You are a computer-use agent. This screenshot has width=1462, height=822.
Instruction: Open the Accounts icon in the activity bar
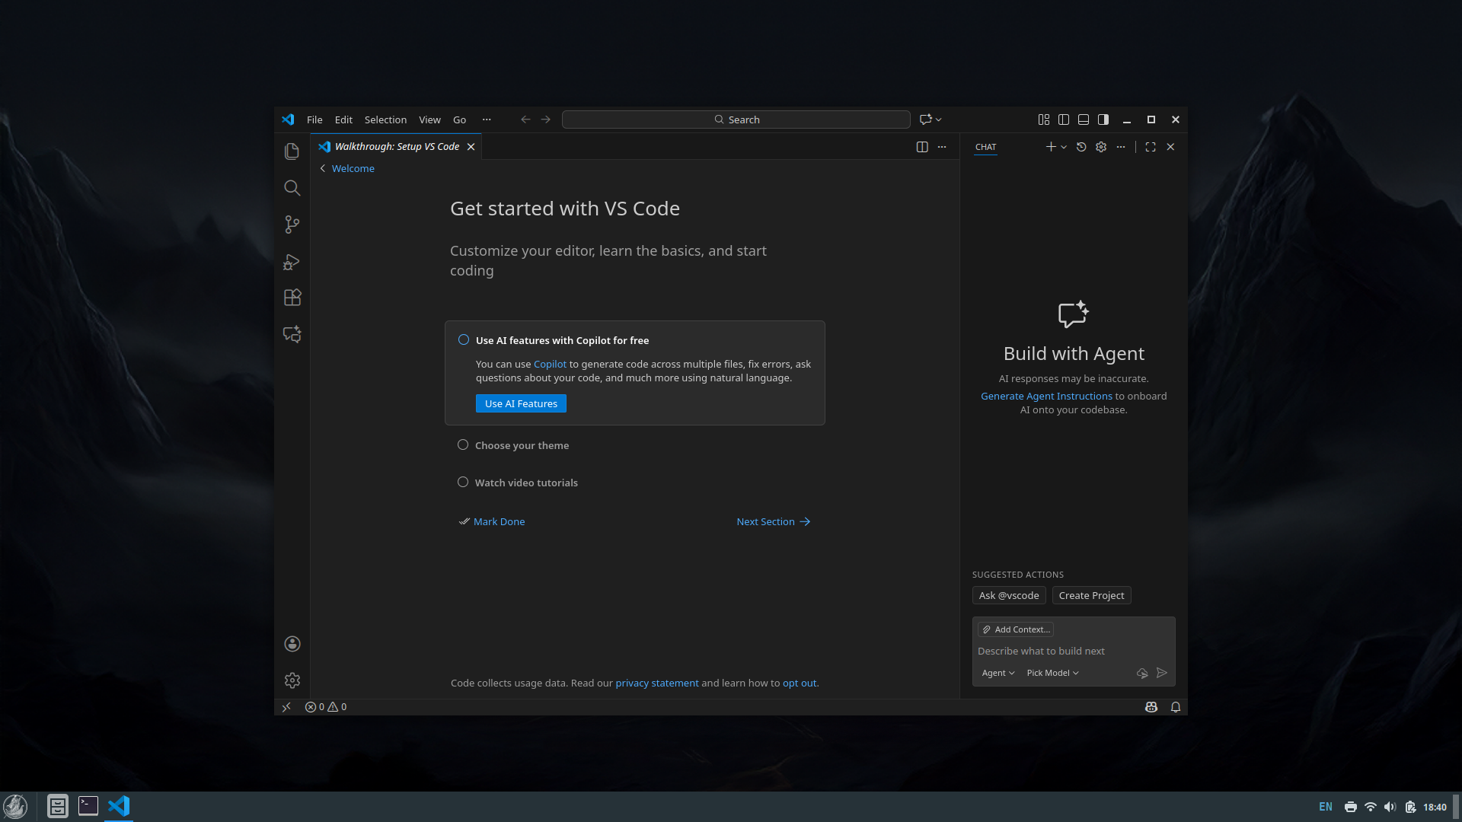point(292,643)
